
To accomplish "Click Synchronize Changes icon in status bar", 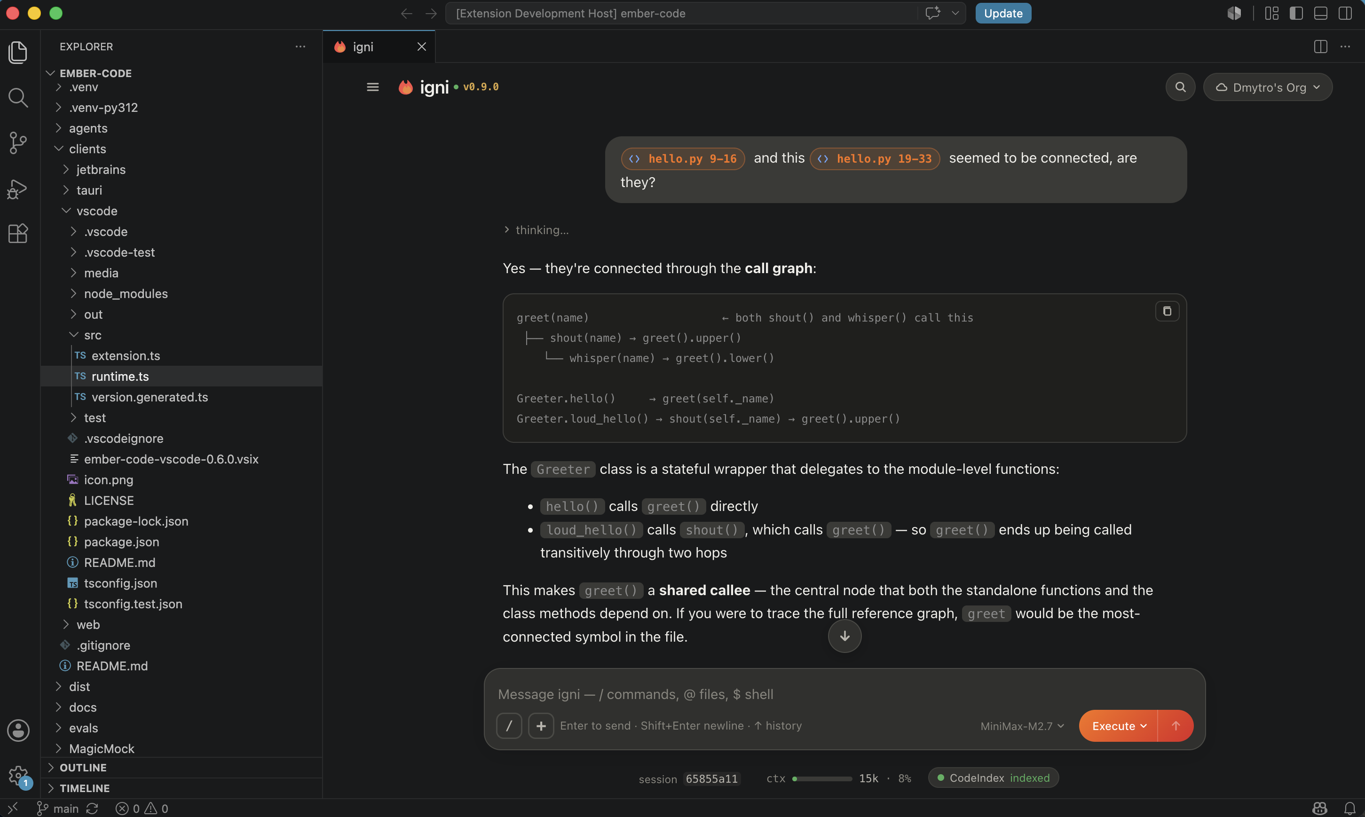I will click(x=92, y=808).
